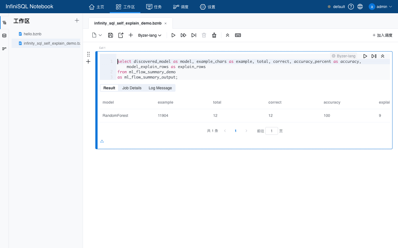398x248 pixels.
Task: Click the export notebook icon
Action: [x=121, y=35]
